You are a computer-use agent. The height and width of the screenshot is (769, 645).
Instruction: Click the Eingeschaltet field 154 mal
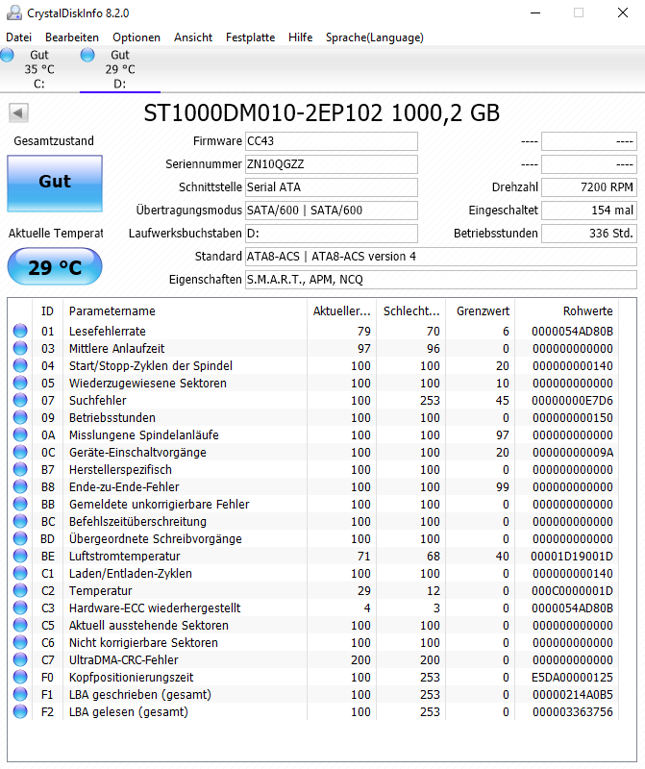(x=589, y=211)
